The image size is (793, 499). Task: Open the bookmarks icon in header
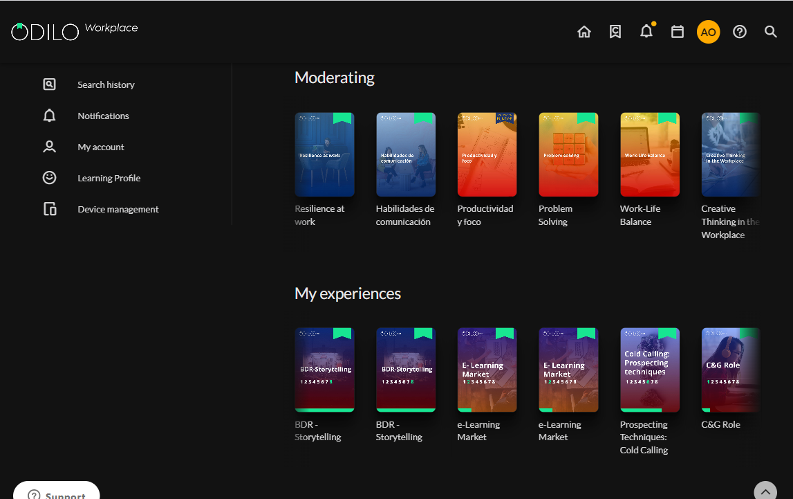tap(615, 32)
